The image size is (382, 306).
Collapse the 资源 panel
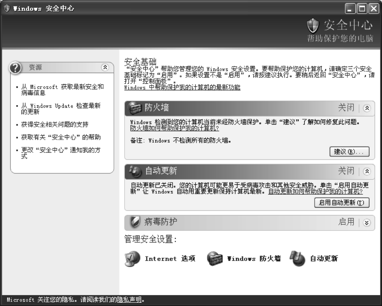[x=105, y=67]
